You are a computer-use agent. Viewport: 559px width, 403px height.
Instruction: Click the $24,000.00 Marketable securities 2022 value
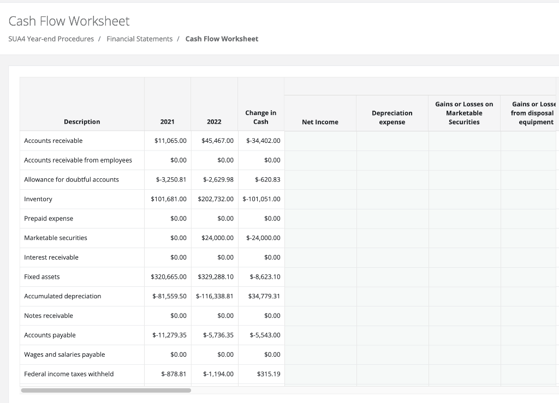click(217, 238)
